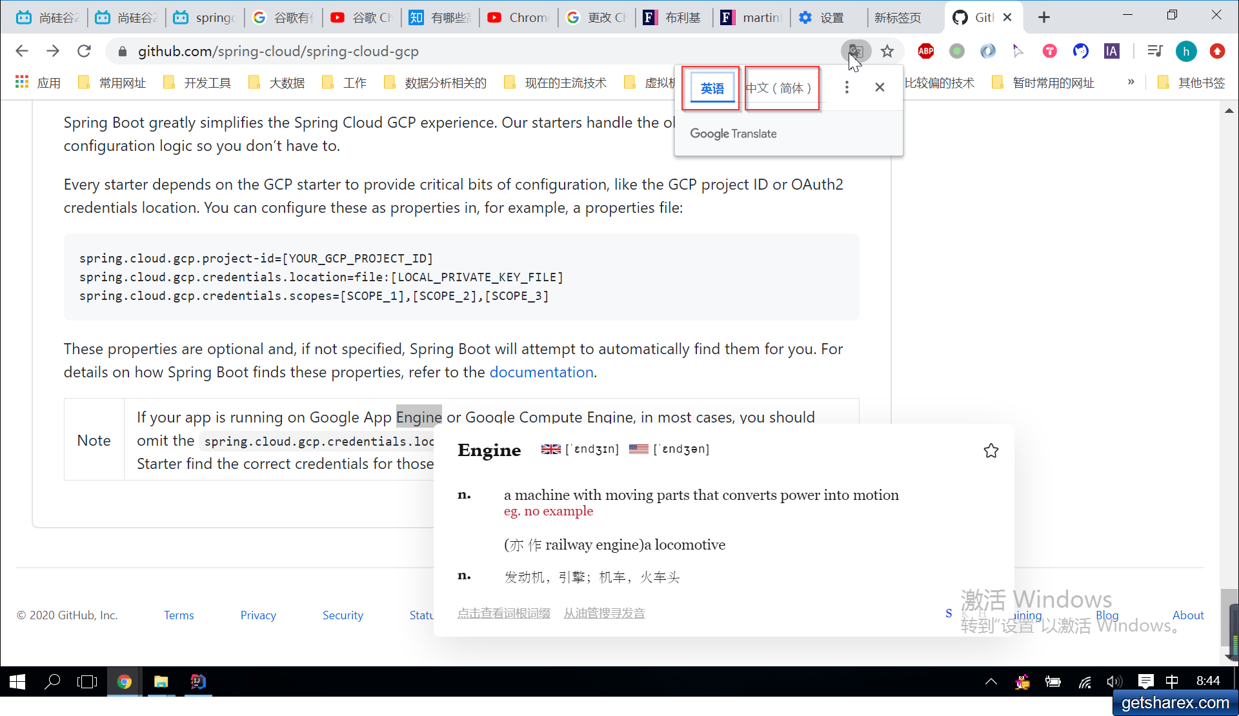Bookmark this page with the star icon
Image resolution: width=1239 pixels, height=716 pixels.
[887, 51]
